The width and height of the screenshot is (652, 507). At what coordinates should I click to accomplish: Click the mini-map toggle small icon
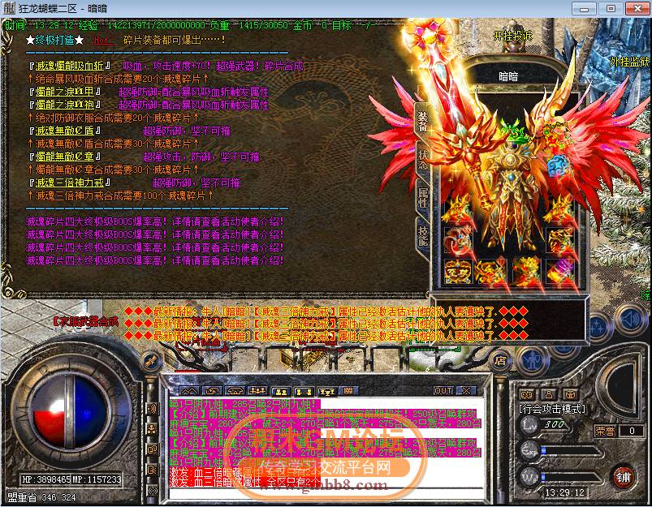526,394
